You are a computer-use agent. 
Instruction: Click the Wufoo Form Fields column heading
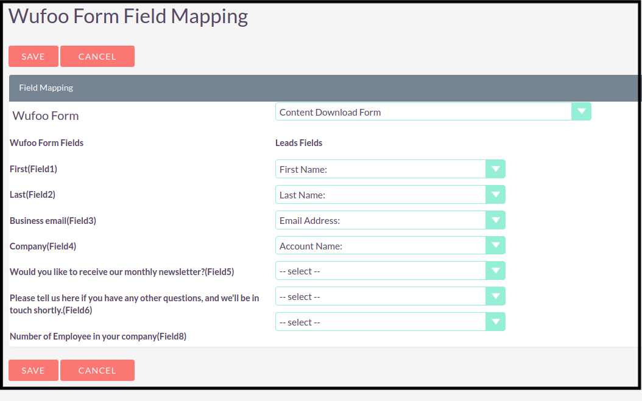tap(47, 143)
